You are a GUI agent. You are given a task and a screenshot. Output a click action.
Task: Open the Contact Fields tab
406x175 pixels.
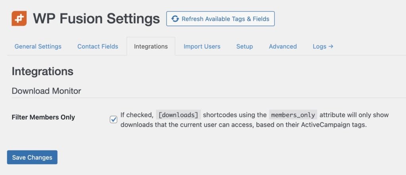pyautogui.click(x=98, y=47)
